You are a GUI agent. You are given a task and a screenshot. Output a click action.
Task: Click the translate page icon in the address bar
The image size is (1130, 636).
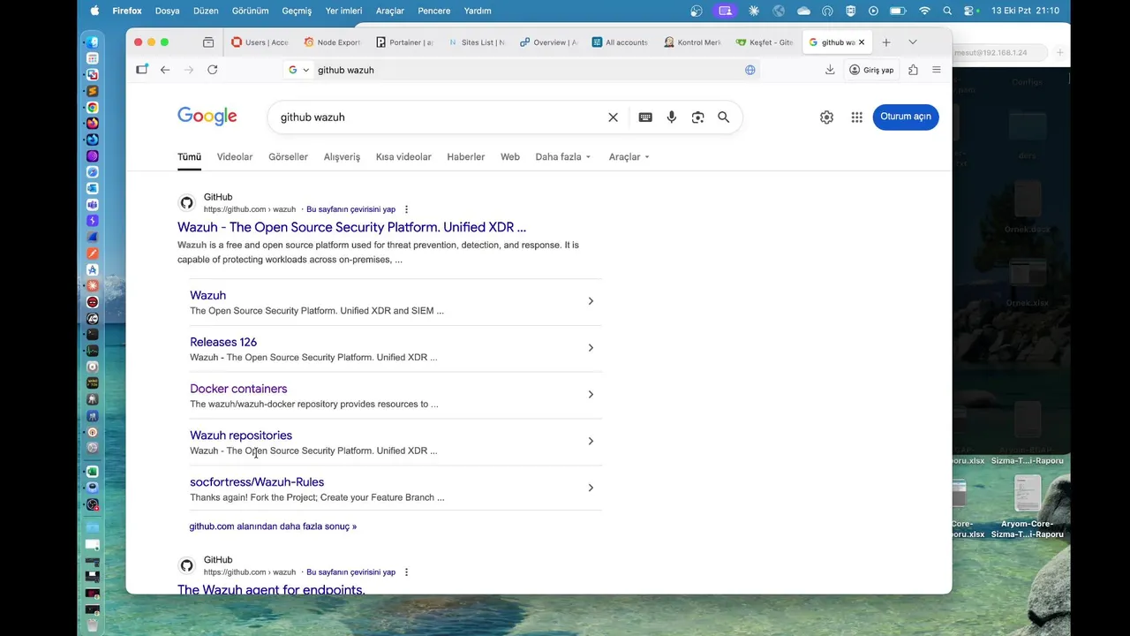(x=750, y=70)
